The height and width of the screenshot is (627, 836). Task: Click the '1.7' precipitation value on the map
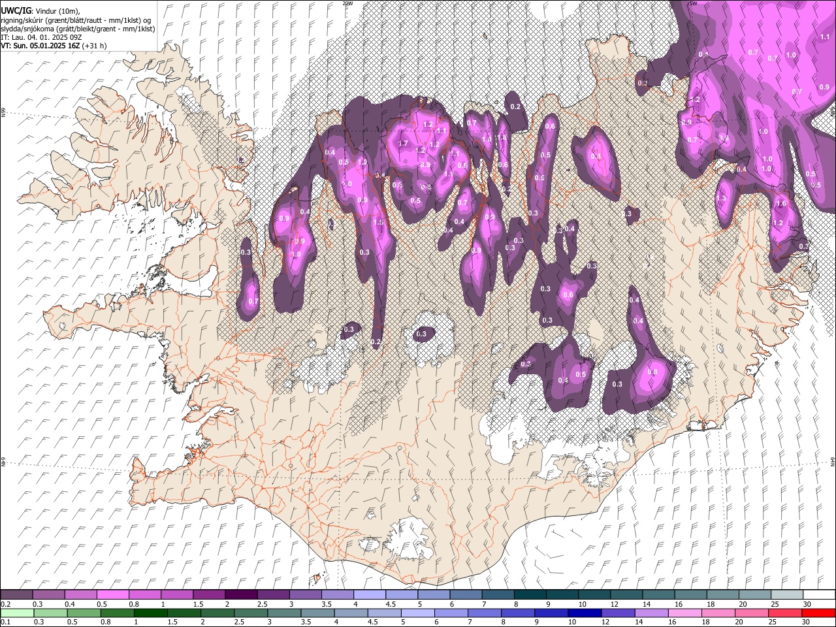(403, 143)
